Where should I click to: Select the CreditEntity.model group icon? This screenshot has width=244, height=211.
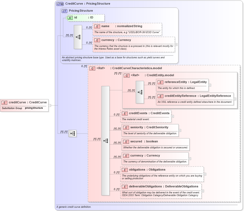tap(126, 75)
